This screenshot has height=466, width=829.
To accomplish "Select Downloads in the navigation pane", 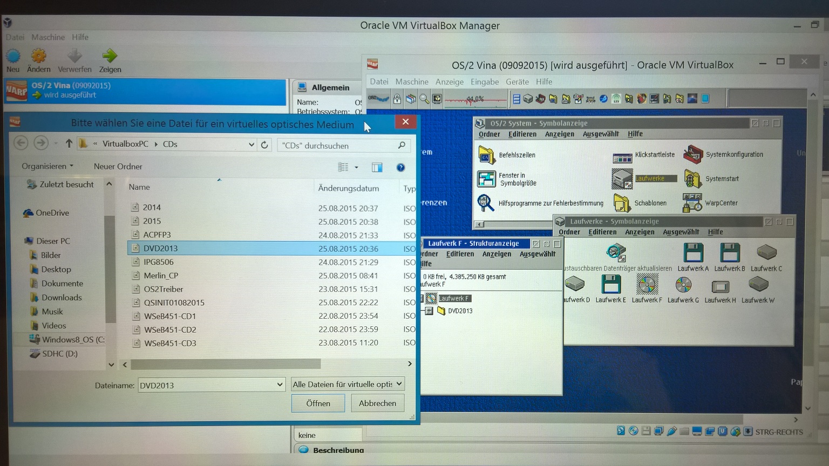I will [x=62, y=297].
